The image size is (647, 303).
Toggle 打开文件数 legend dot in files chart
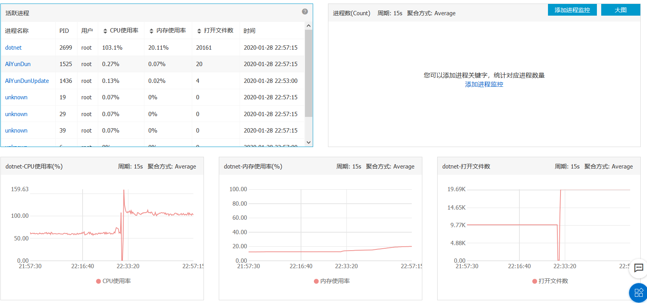click(535, 281)
